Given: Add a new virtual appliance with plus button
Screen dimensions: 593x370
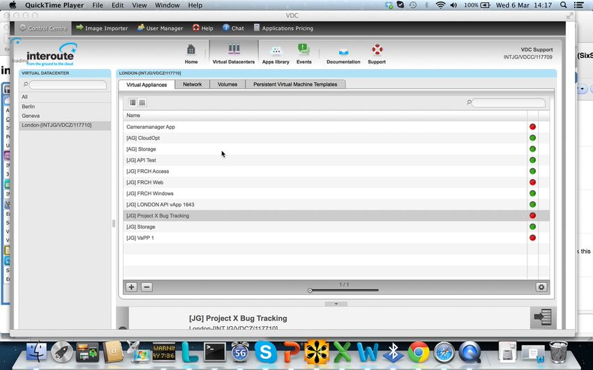Looking at the screenshot, I should pos(131,287).
